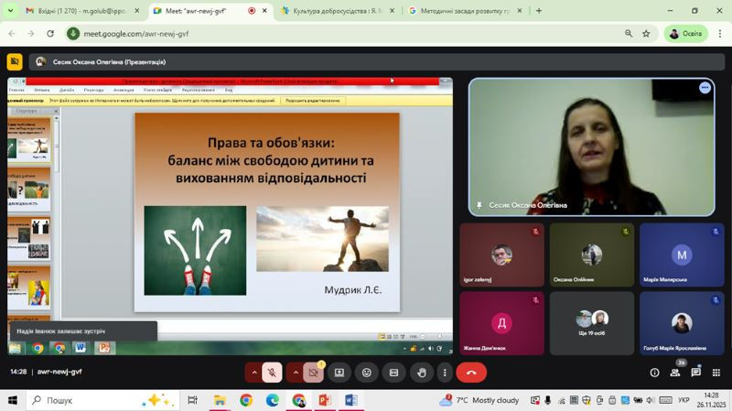Turn on the camera in Meet
732x411 pixels.
click(313, 373)
